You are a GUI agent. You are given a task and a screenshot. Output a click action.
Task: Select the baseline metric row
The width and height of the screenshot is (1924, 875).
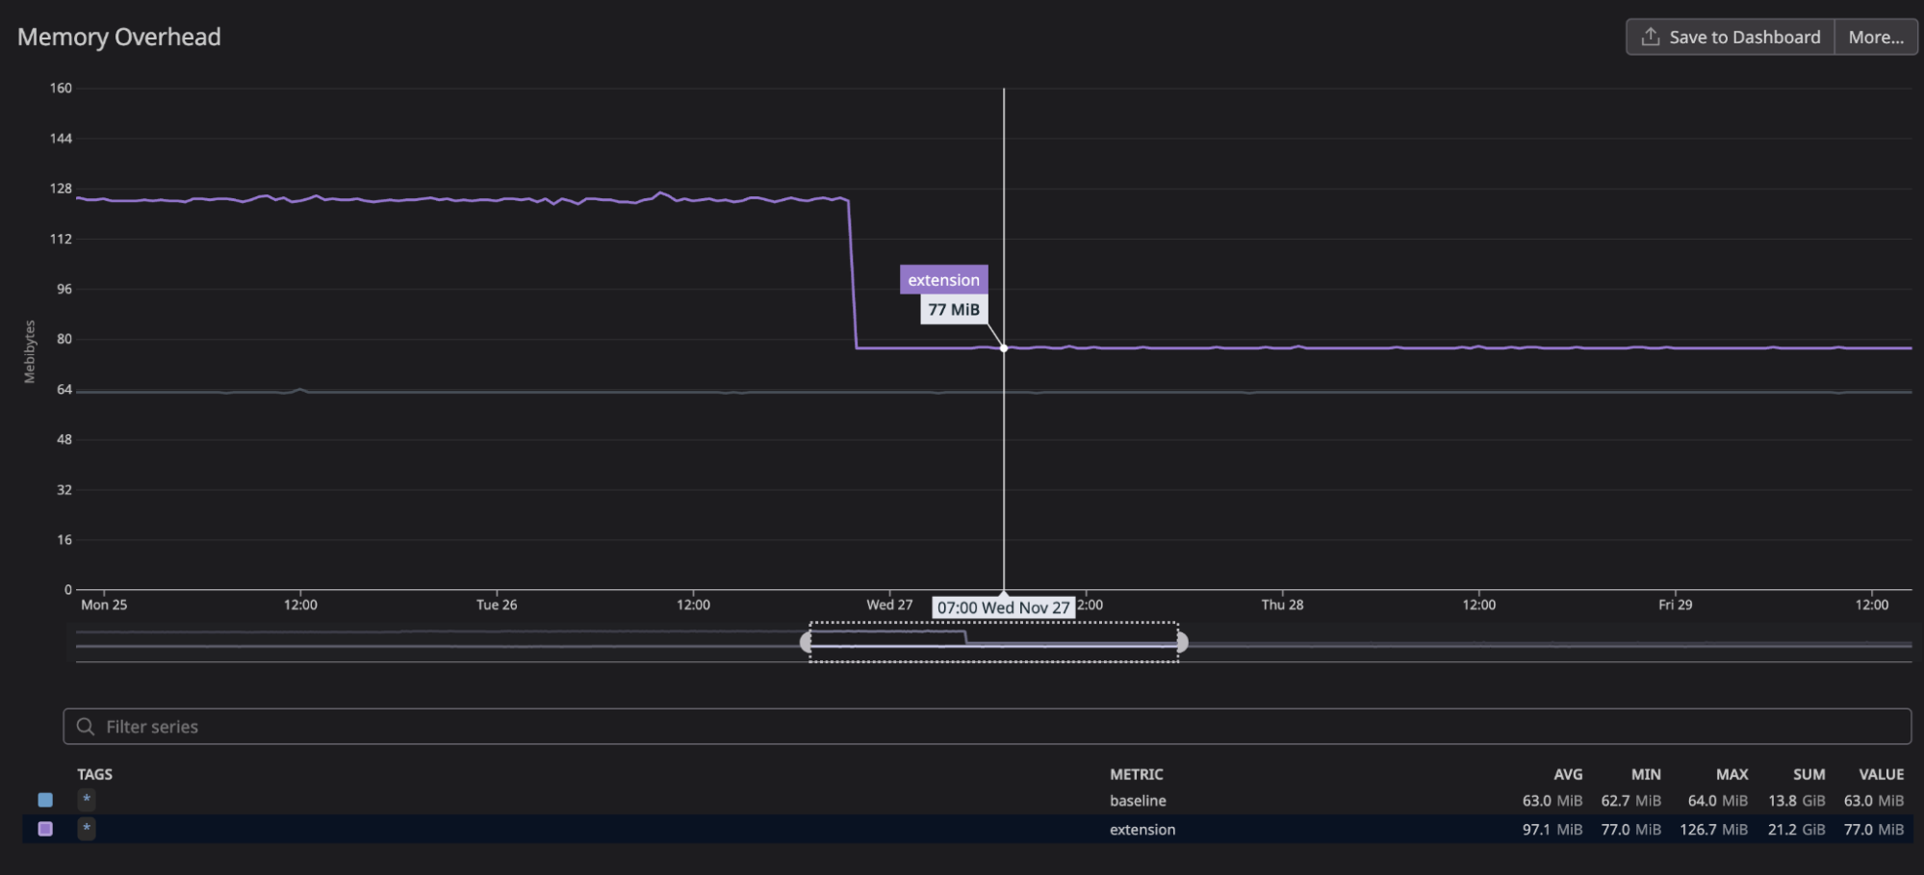(x=1138, y=800)
